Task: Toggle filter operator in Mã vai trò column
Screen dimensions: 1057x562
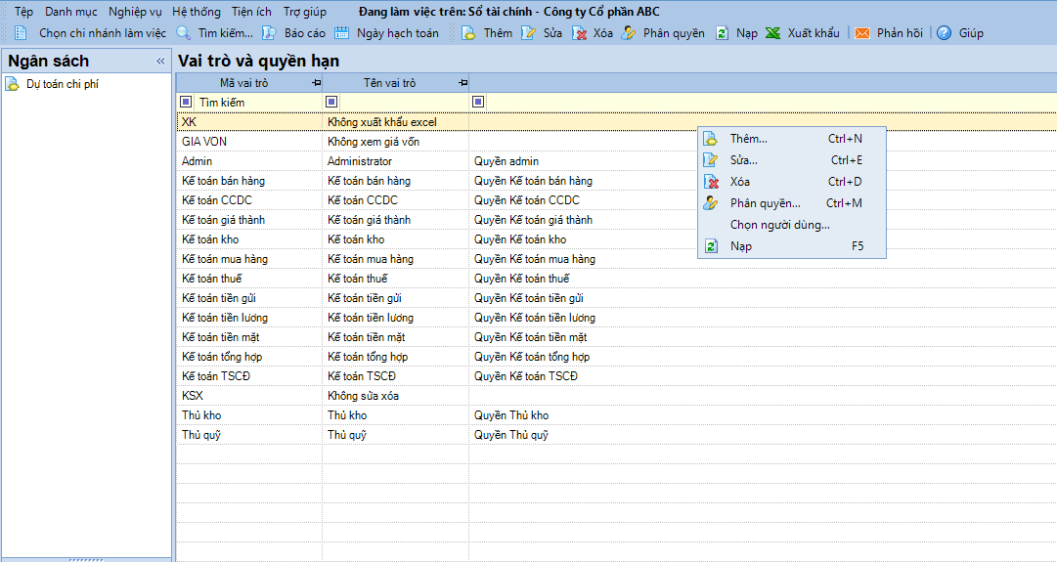Action: [186, 102]
